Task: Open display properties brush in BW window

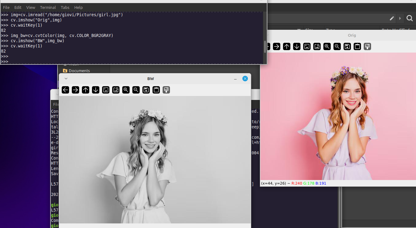Action: pos(166,90)
